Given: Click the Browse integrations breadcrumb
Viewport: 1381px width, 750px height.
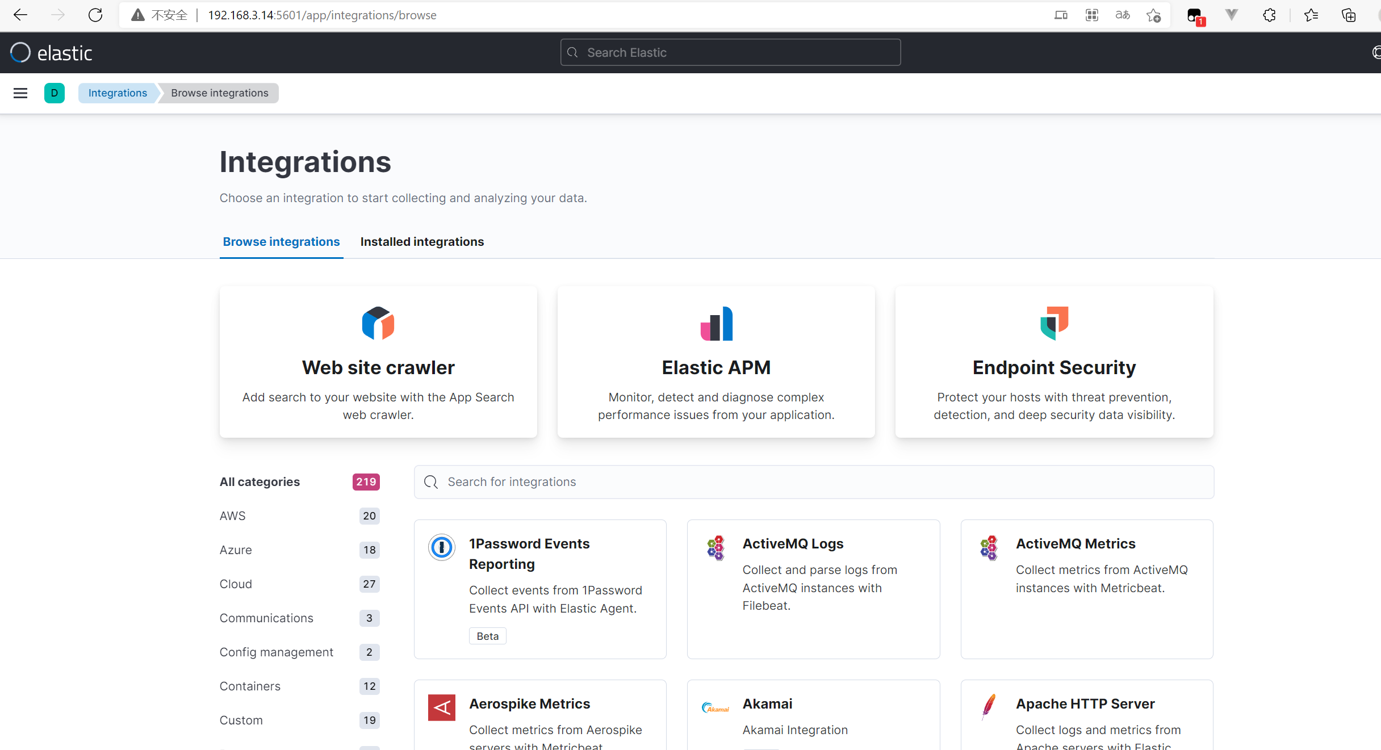Looking at the screenshot, I should pyautogui.click(x=219, y=93).
